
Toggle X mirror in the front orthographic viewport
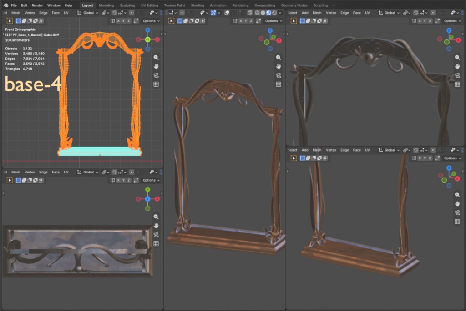(118, 21)
